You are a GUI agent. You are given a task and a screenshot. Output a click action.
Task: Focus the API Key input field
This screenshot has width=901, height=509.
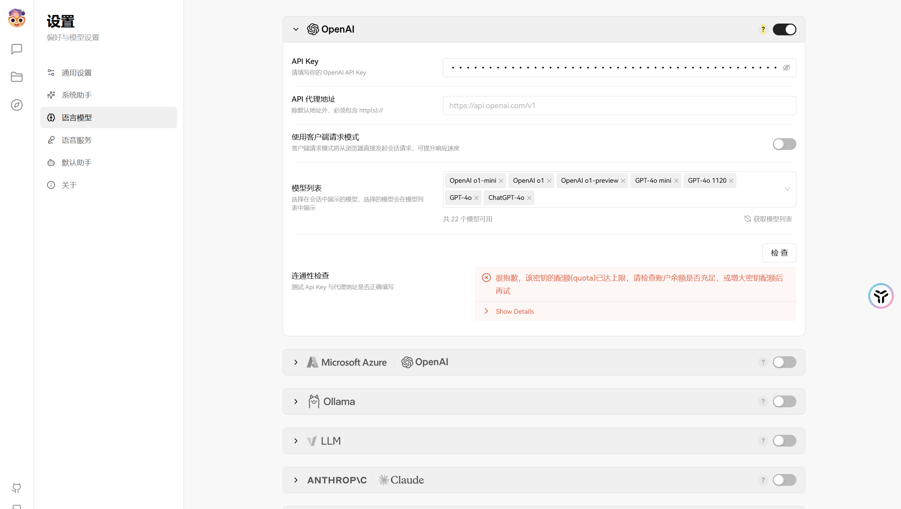click(x=619, y=68)
